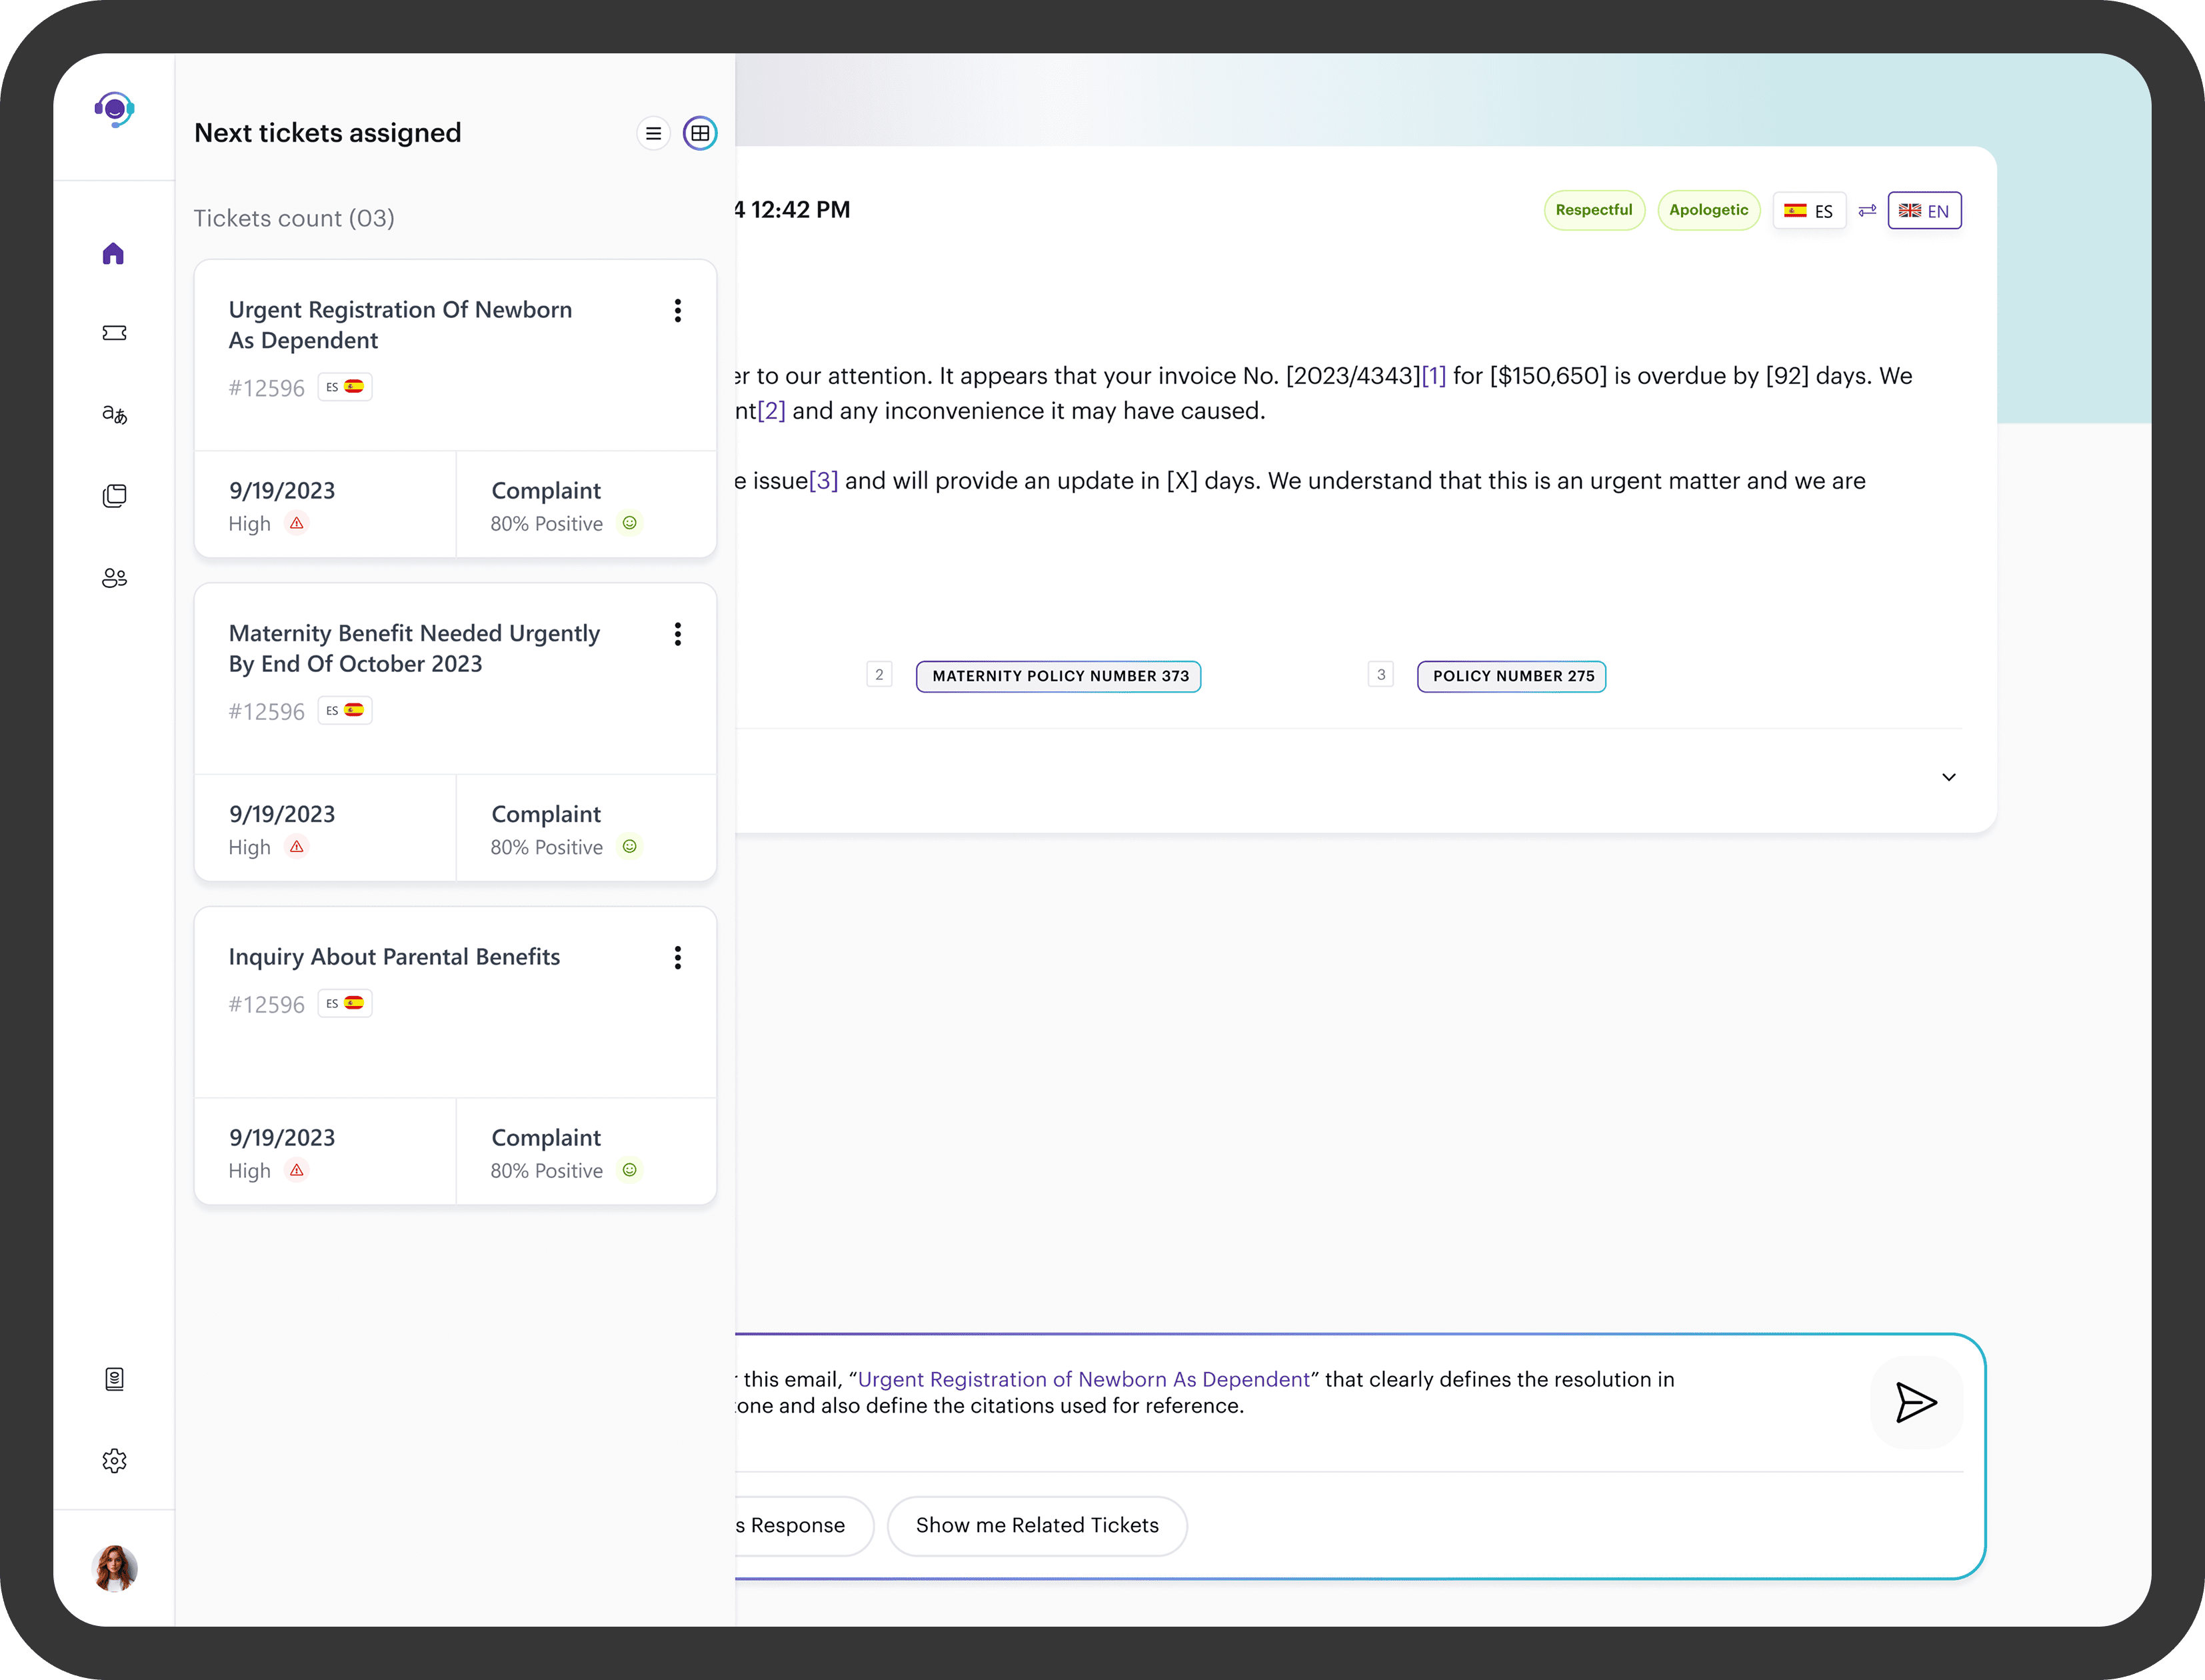Expand the chevron below the citations
The image size is (2205, 1680).
coord(1948,777)
